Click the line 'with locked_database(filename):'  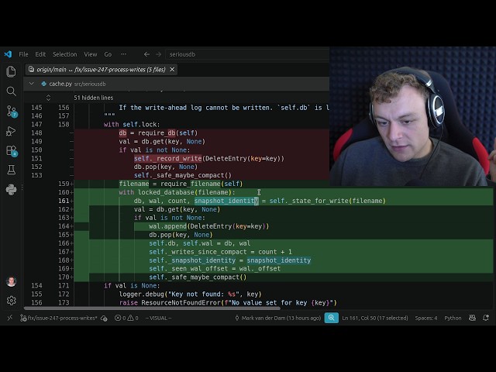coord(177,192)
